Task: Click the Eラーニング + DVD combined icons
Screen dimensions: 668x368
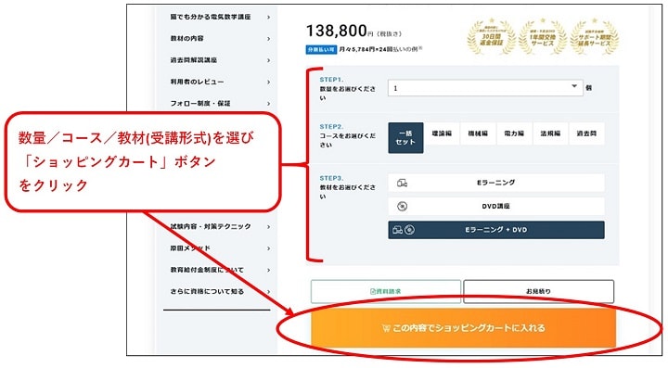Action: 403,230
